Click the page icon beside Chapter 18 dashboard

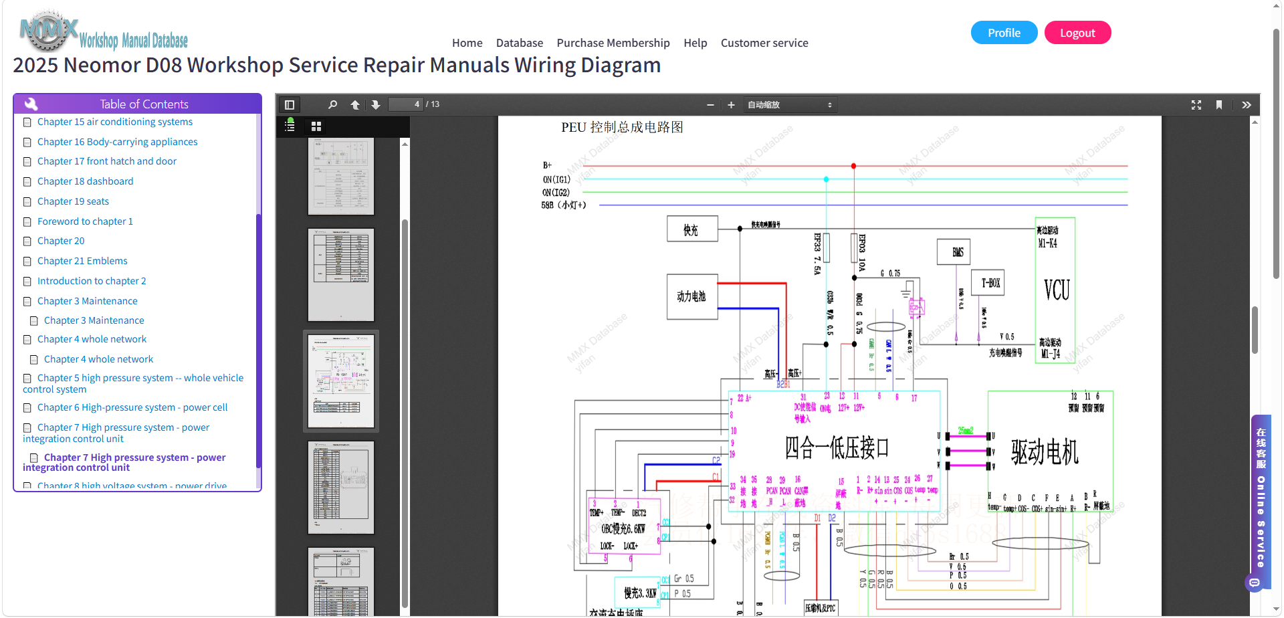click(27, 182)
